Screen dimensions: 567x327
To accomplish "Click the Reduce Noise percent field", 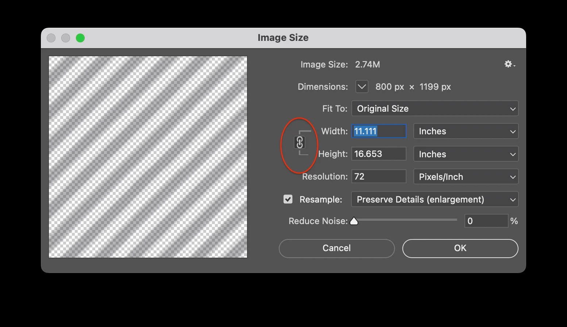I will (486, 221).
